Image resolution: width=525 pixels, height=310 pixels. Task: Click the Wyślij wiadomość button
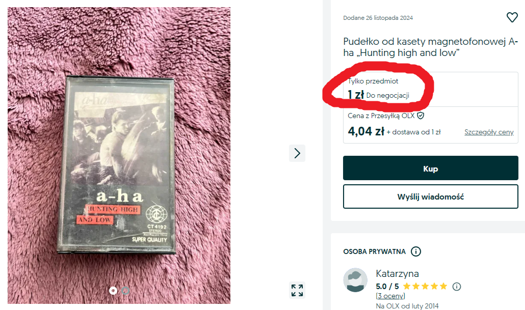(431, 196)
